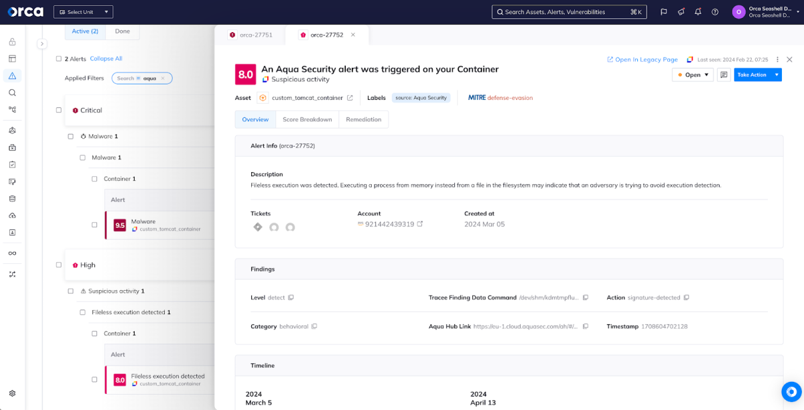Click the Orca logo
This screenshot has width=804, height=410.
point(25,12)
